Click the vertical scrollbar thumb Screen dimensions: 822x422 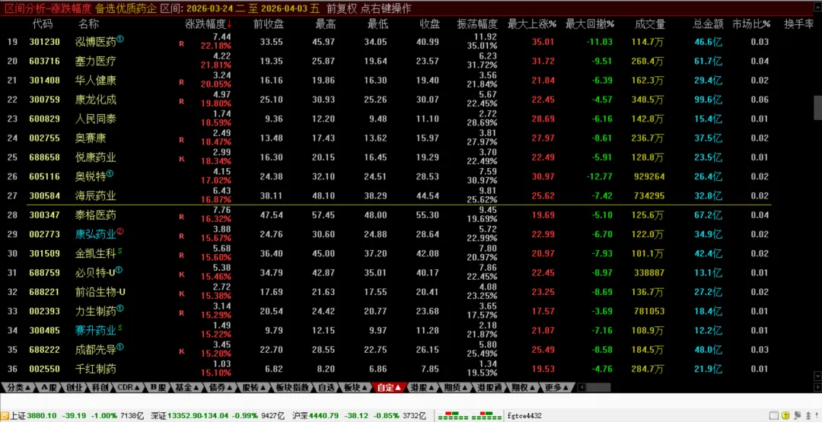click(x=817, y=108)
